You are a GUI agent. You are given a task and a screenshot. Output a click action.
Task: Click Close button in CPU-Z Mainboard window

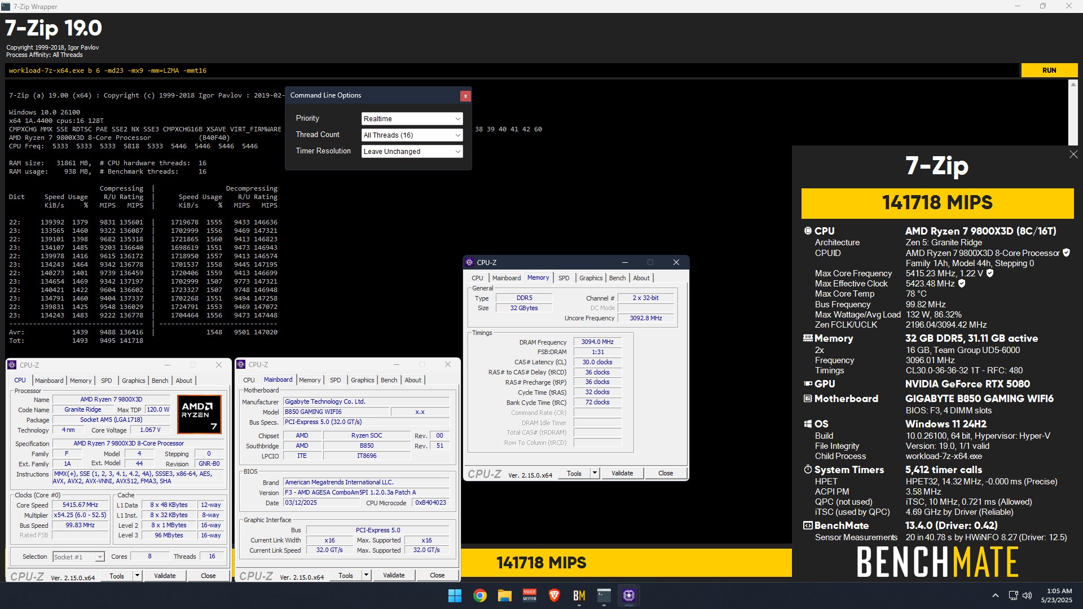point(437,576)
